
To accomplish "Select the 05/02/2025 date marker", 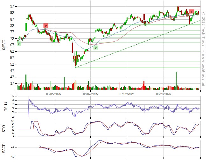I will [90, 94].
